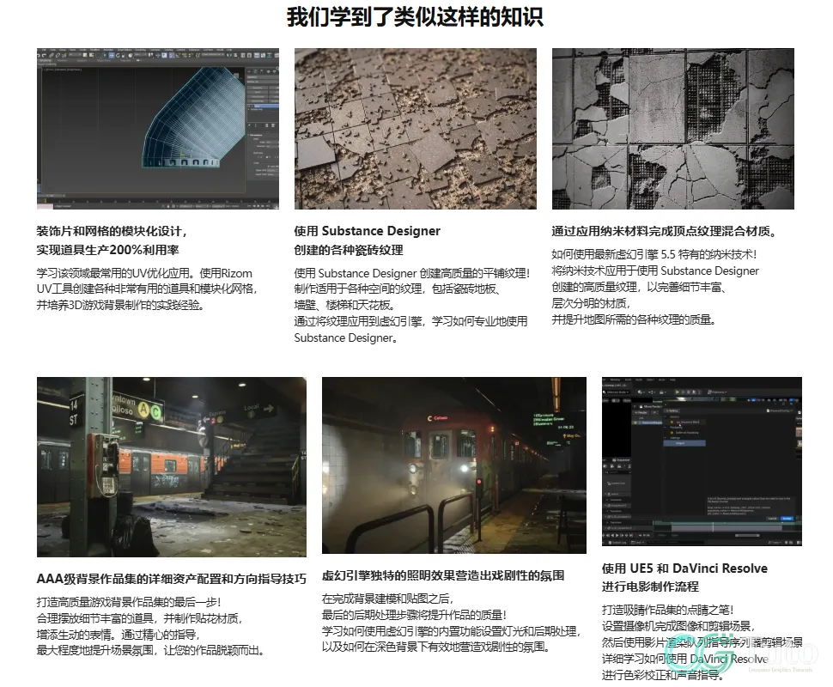Click the Setting button in Movie Render Queue
Image resolution: width=833 pixels, height=687 pixels.
click(672, 411)
